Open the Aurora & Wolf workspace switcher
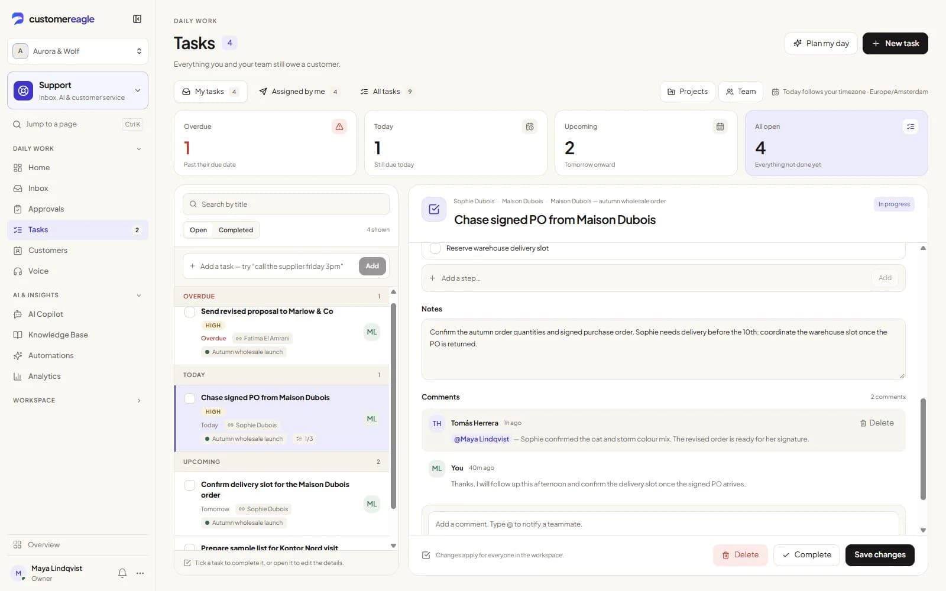Screen dimensions: 946x591 click(77, 51)
